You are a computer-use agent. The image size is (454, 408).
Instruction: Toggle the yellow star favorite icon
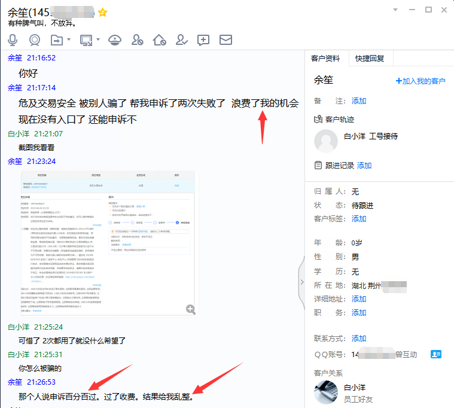click(x=102, y=13)
